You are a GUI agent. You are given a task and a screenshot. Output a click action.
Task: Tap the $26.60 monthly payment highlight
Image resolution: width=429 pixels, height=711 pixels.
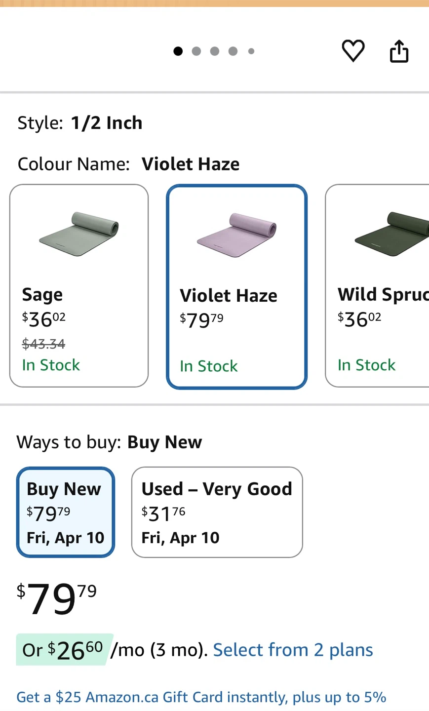65,650
